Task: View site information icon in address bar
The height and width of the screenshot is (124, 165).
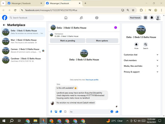Action: pyautogui.click(x=22, y=10)
